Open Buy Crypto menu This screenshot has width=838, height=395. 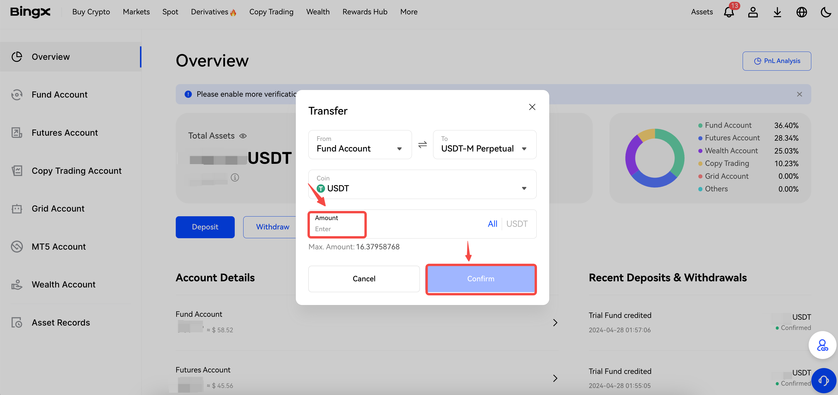click(x=91, y=12)
